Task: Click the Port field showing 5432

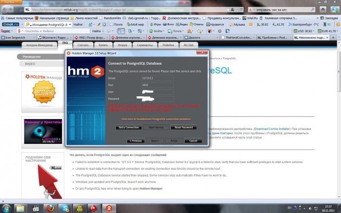Action: point(157,85)
